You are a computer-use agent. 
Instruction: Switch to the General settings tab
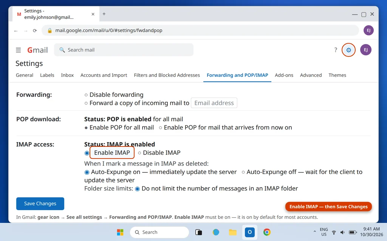[x=25, y=75]
